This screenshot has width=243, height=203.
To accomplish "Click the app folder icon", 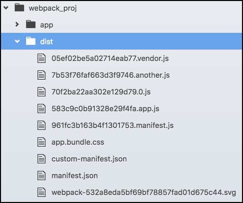I will click(31, 24).
